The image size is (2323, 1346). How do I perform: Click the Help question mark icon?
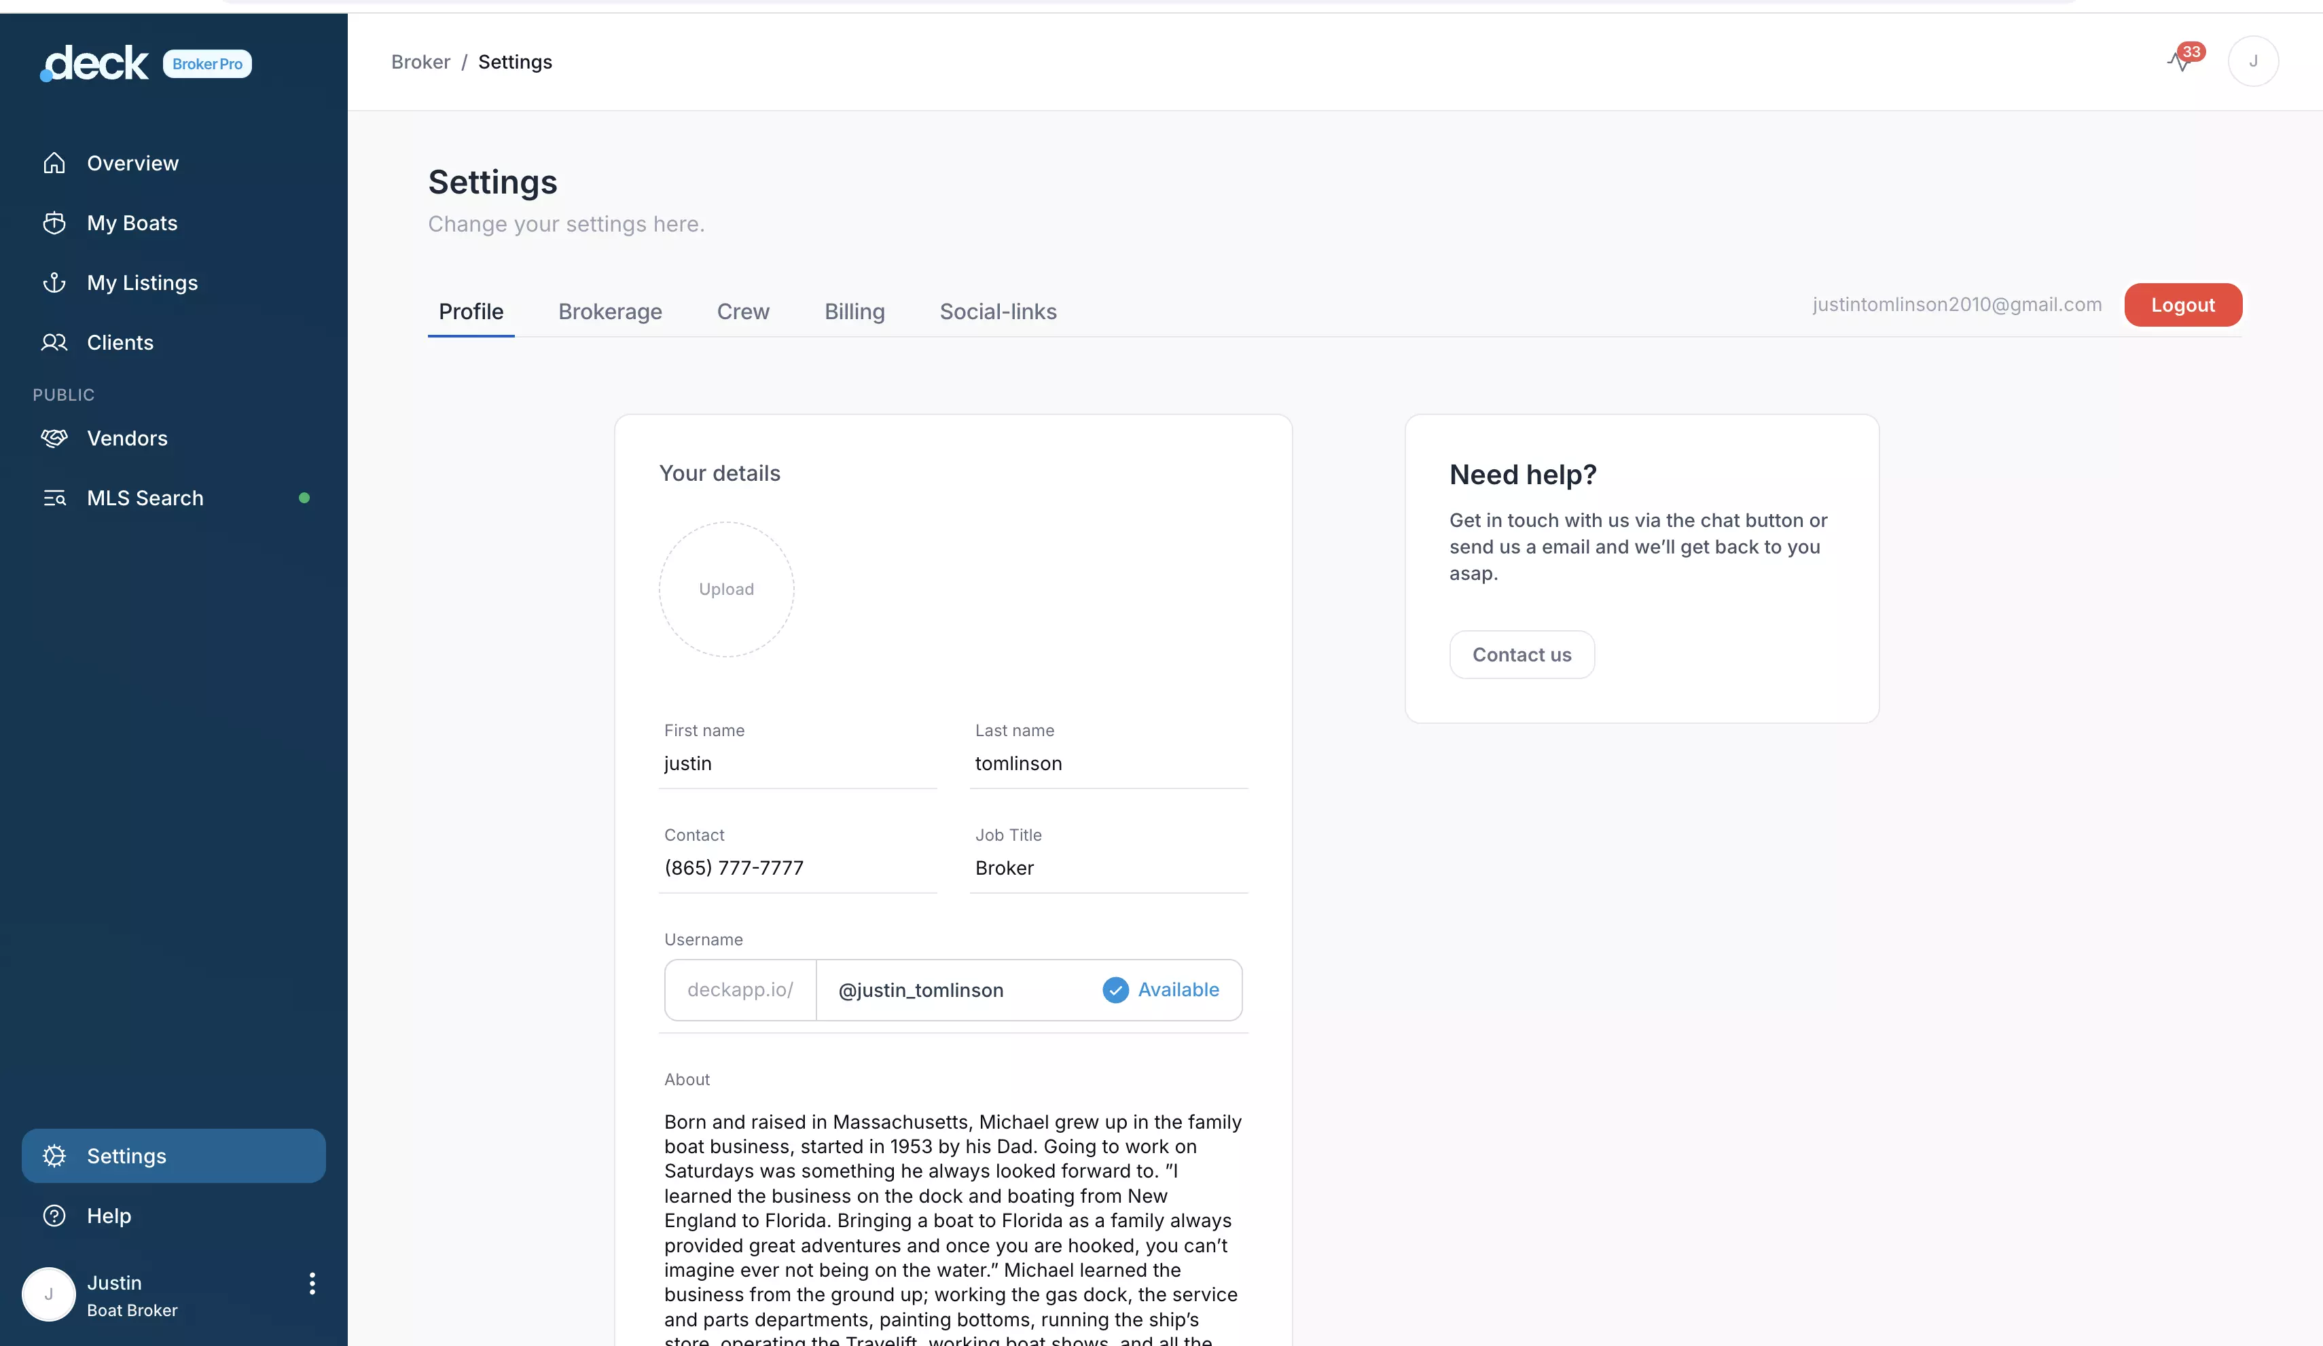pyautogui.click(x=54, y=1216)
